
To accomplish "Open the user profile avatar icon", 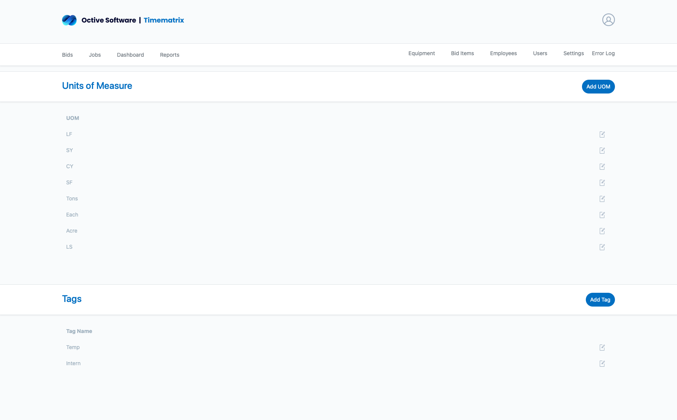I will point(608,20).
